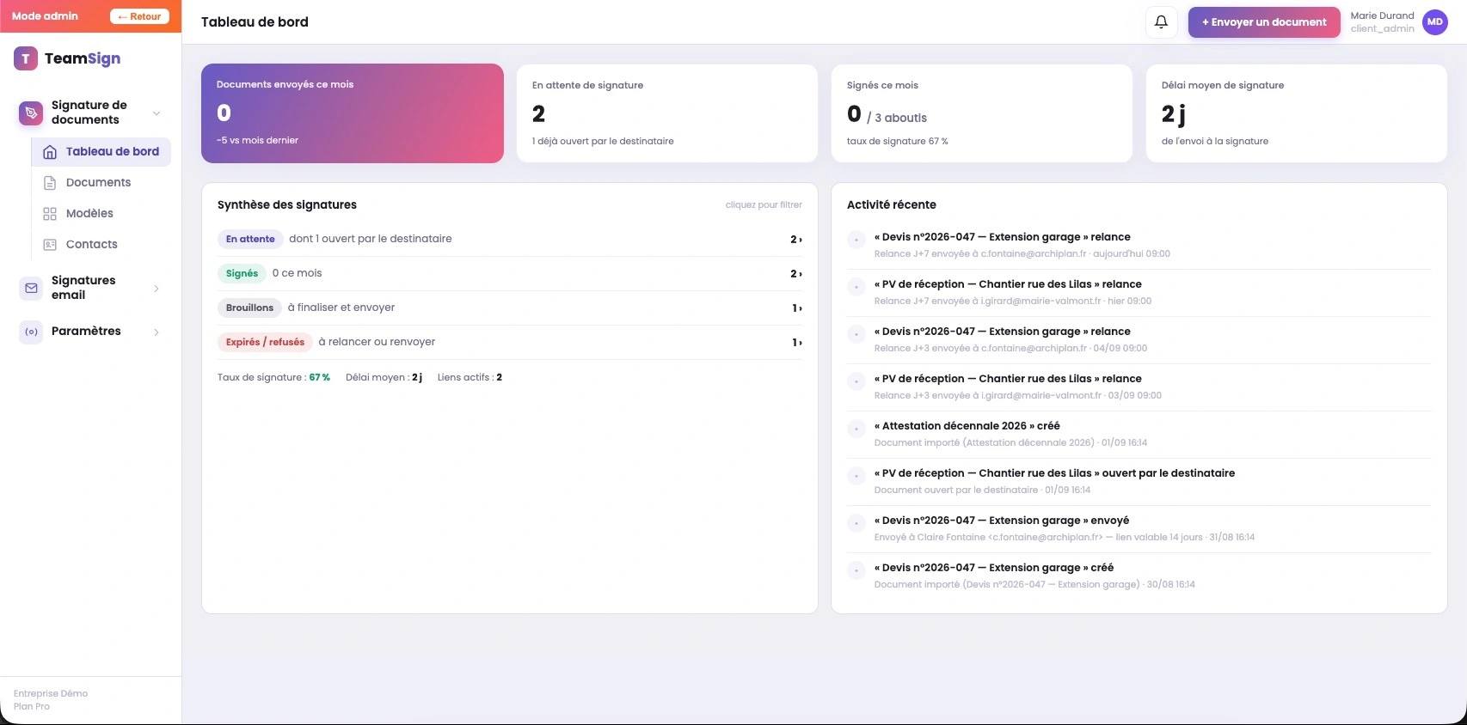
Task: Click the 'Mode admin' label
Action: (45, 16)
